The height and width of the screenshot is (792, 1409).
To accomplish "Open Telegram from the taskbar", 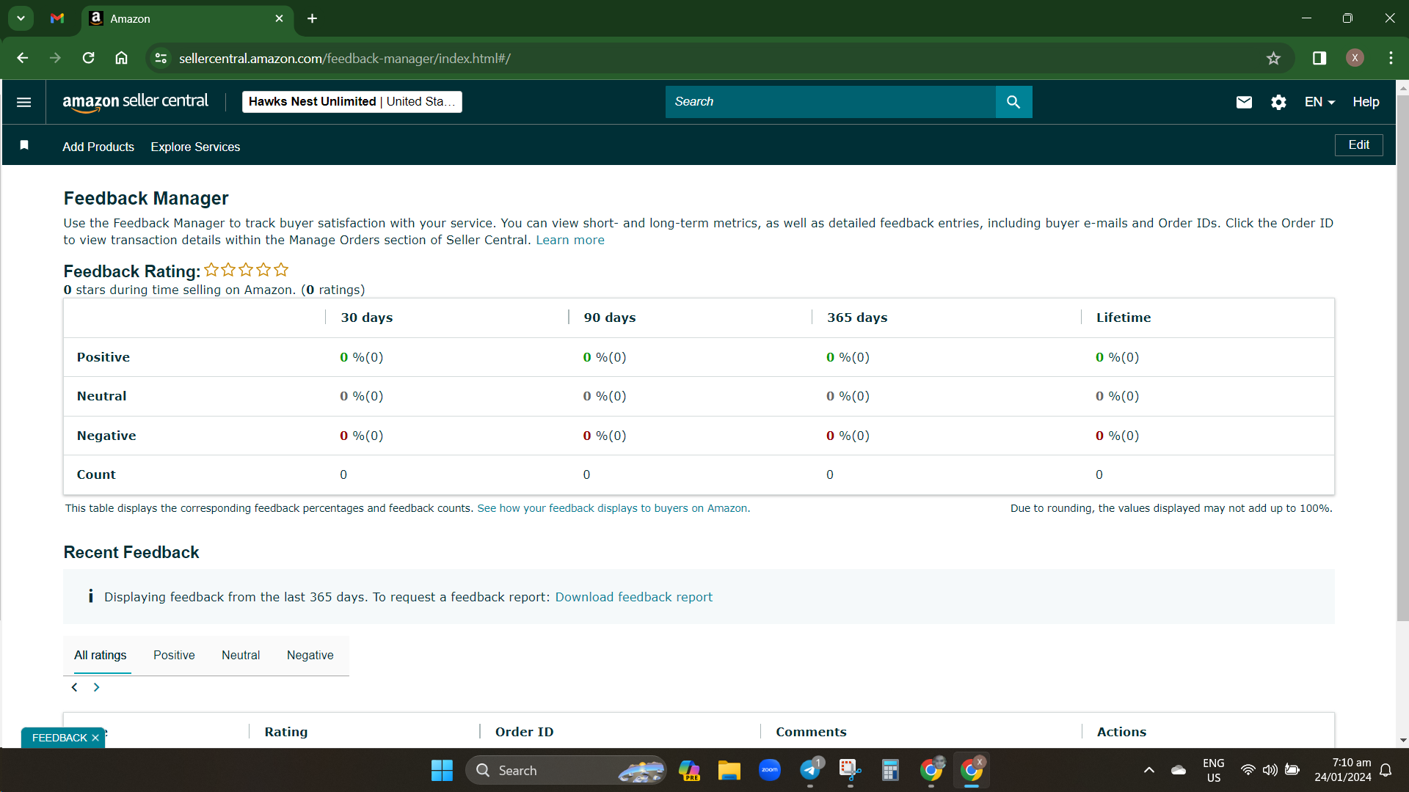I will coord(810,770).
